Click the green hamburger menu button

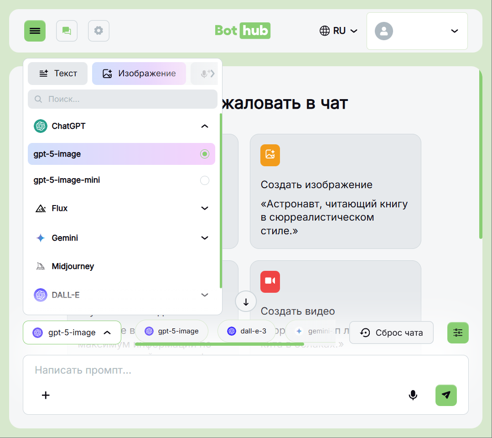coord(35,31)
